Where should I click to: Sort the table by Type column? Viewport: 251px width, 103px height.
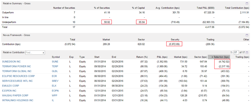point(82,57)
